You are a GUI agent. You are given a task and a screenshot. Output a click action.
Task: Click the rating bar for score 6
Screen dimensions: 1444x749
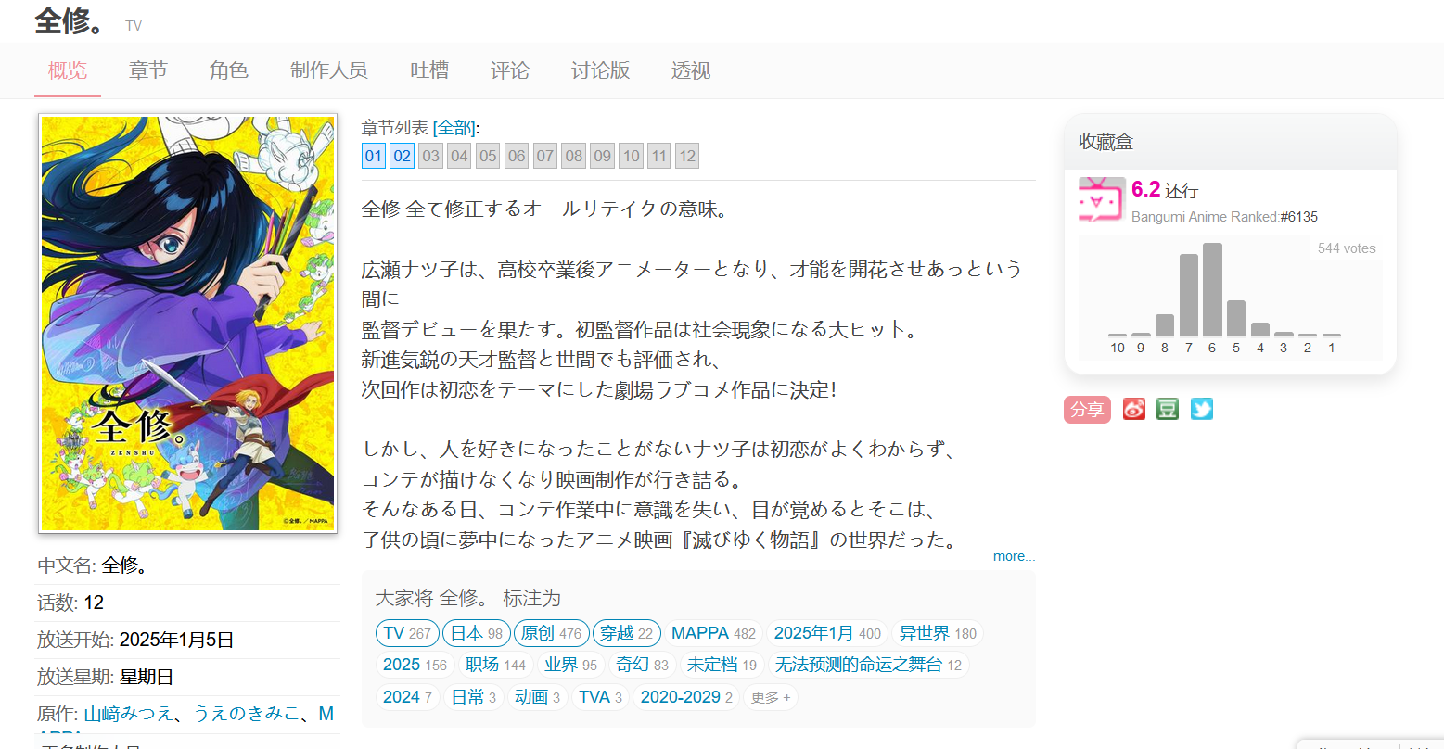(x=1212, y=289)
